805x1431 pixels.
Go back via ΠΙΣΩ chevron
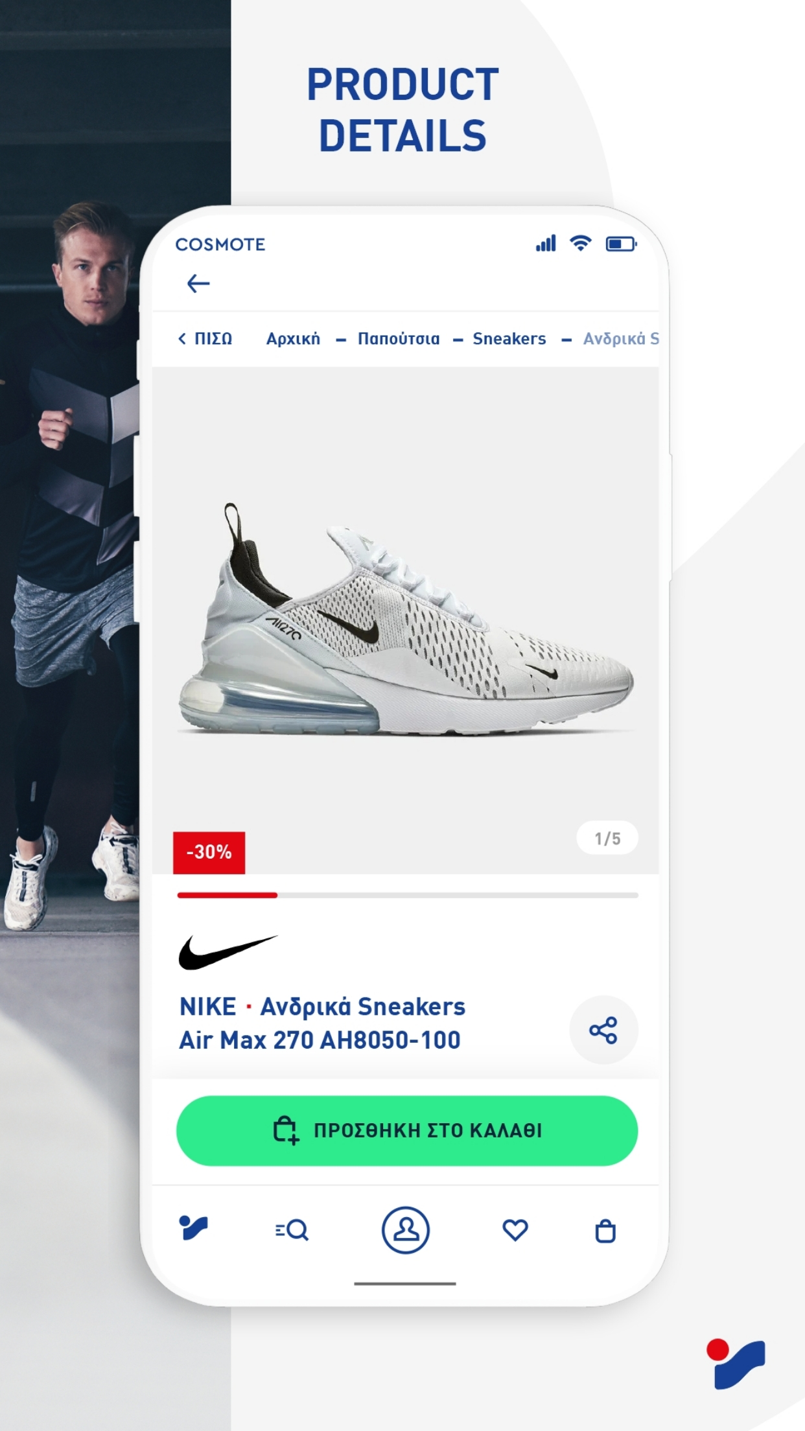205,338
